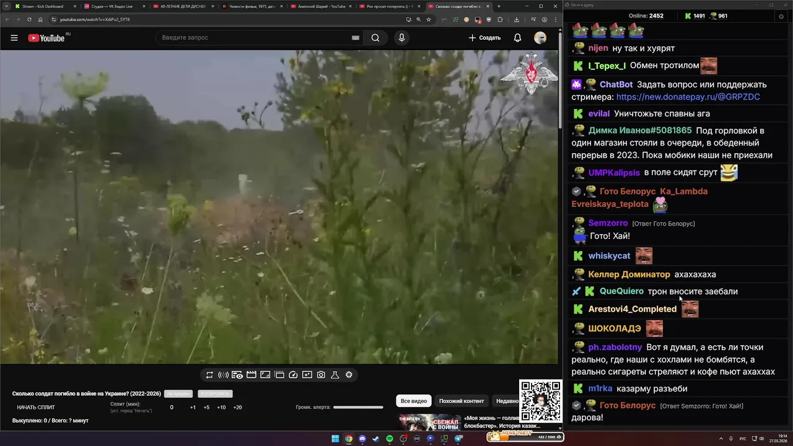
Task: Open YouTube notifications bell
Action: click(517, 38)
